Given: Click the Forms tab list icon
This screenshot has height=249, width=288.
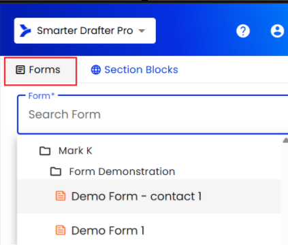Looking at the screenshot, I should tap(20, 69).
